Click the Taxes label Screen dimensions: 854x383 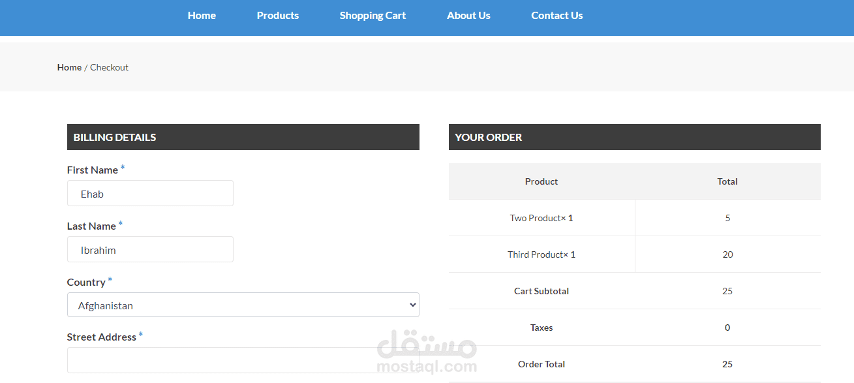click(x=541, y=328)
